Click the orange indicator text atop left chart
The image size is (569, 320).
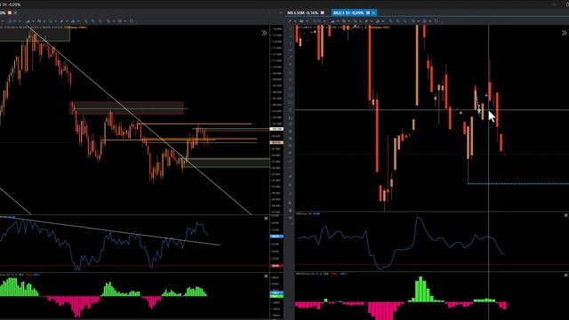coord(76,28)
